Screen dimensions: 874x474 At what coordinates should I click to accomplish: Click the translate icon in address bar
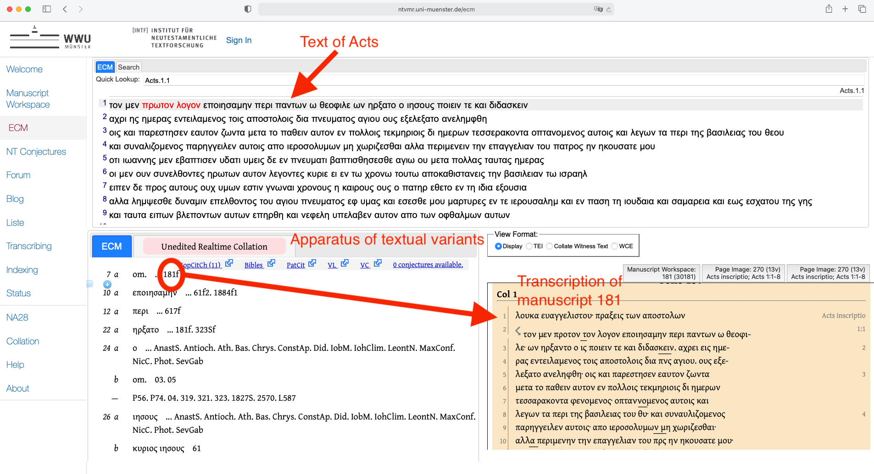598,9
